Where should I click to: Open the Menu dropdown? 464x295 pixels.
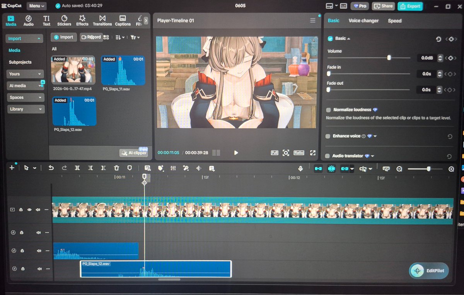(x=37, y=6)
